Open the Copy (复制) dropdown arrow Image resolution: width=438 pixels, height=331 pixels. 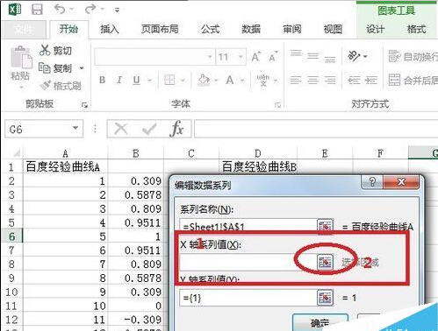(82, 68)
